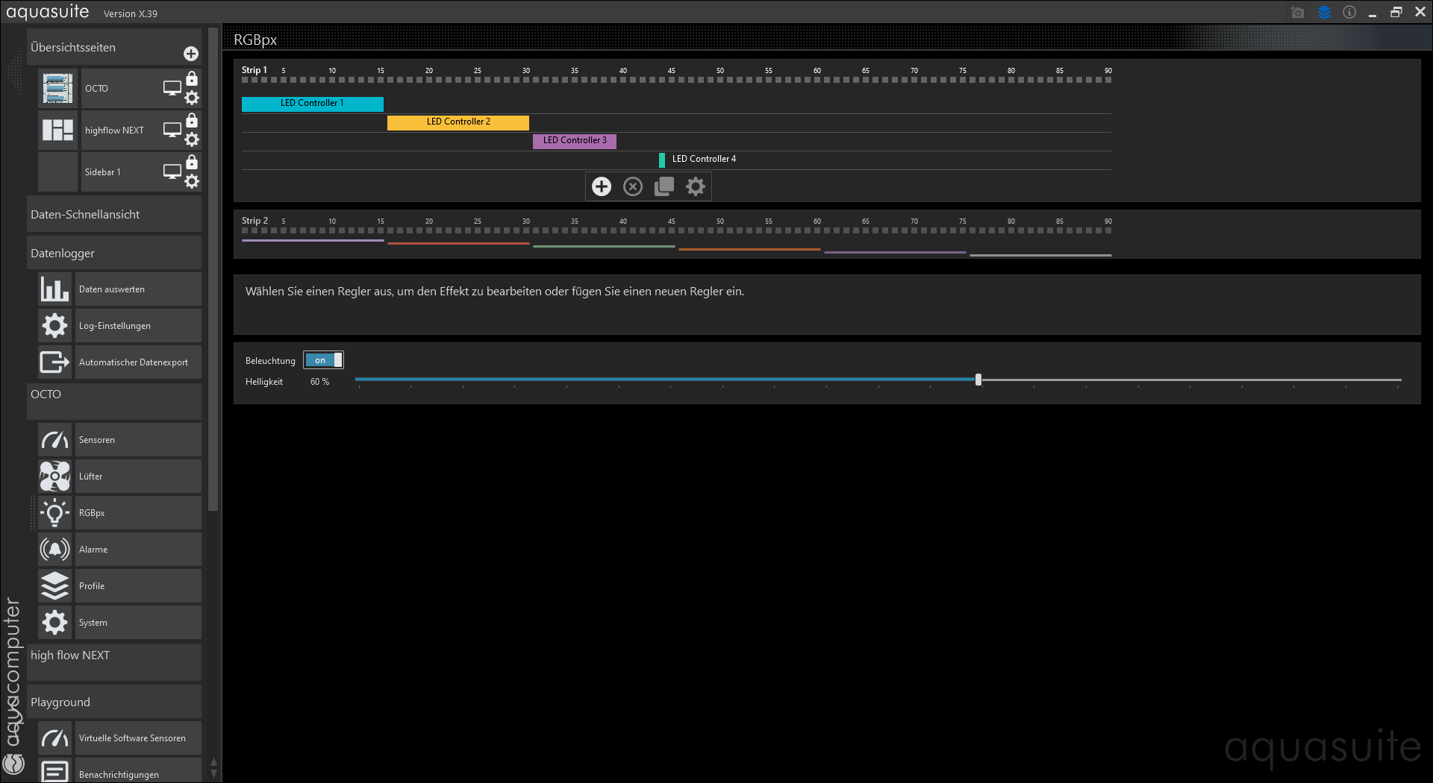Open settings gear for highflow NEXT page
Viewport: 1433px width, 783px height.
click(x=192, y=139)
